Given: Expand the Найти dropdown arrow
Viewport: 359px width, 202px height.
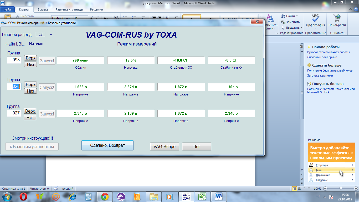Looking at the screenshot, I should click(x=297, y=16).
